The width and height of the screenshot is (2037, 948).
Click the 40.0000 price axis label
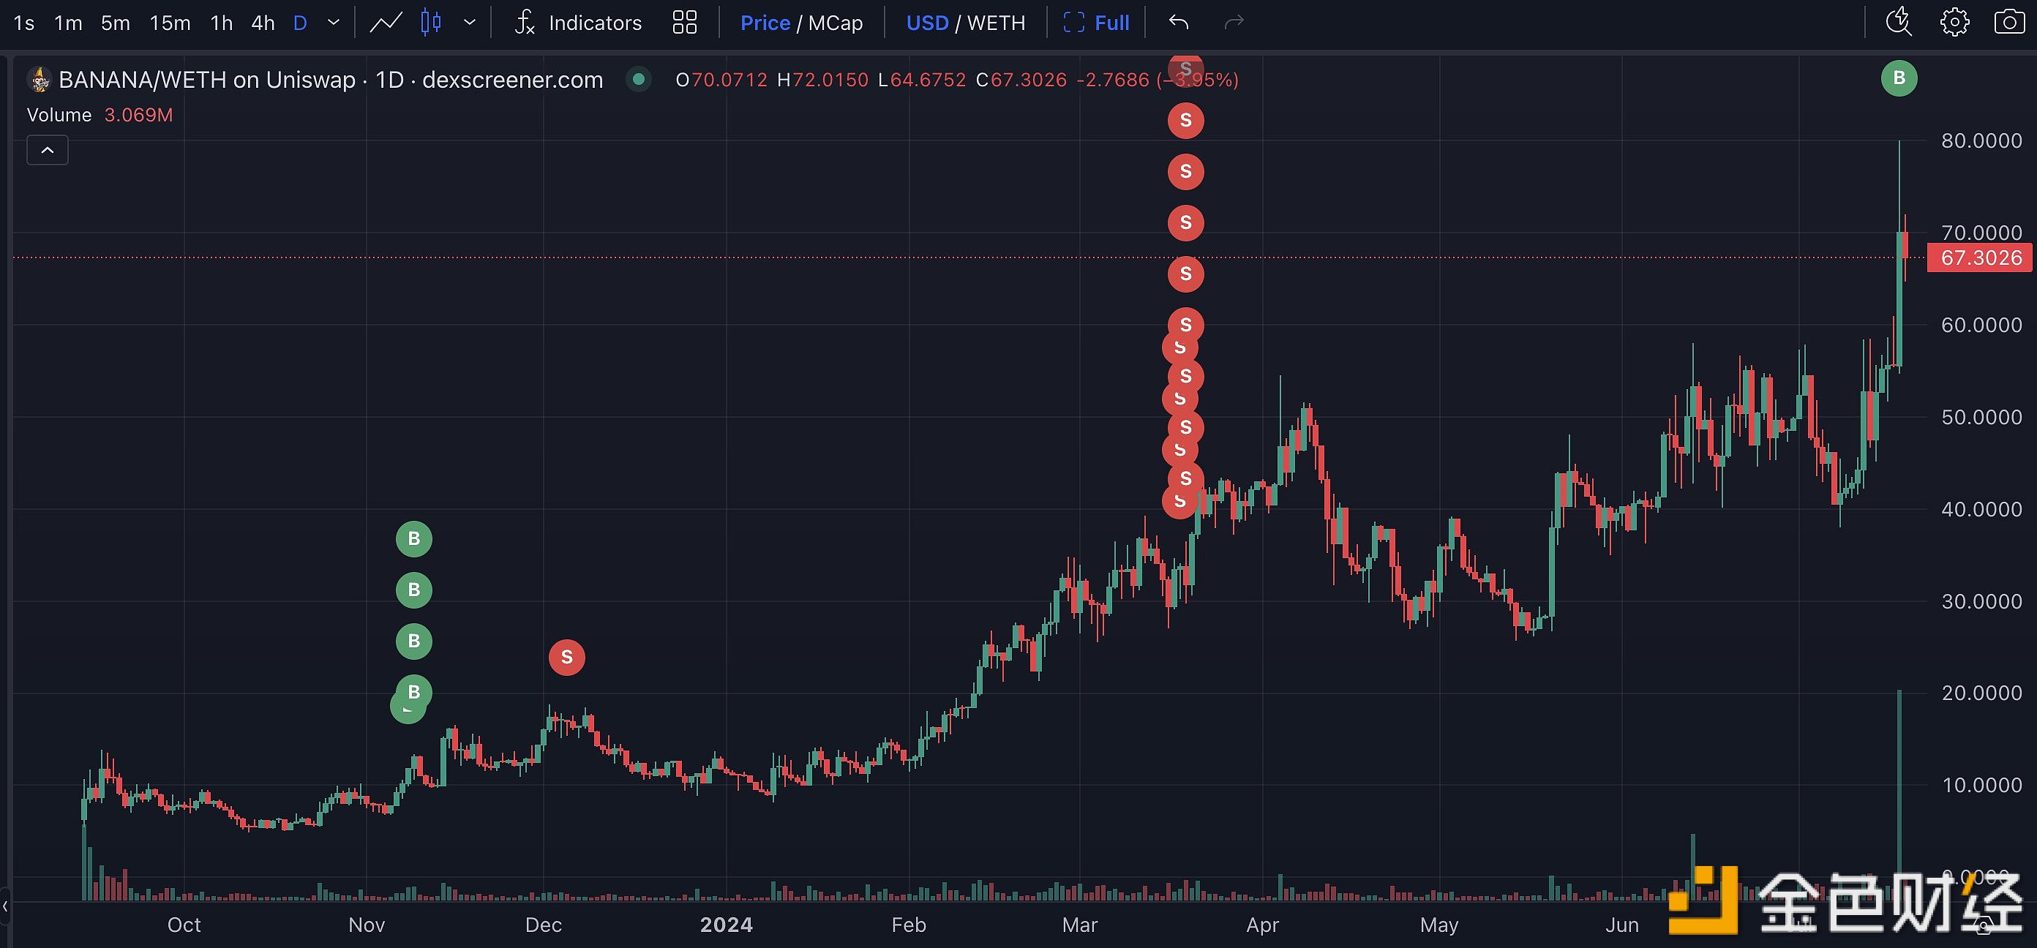pos(1981,509)
